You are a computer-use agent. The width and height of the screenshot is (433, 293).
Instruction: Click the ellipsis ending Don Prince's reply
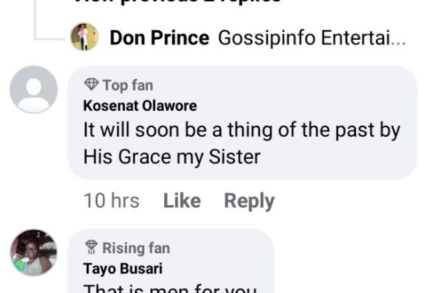399,39
